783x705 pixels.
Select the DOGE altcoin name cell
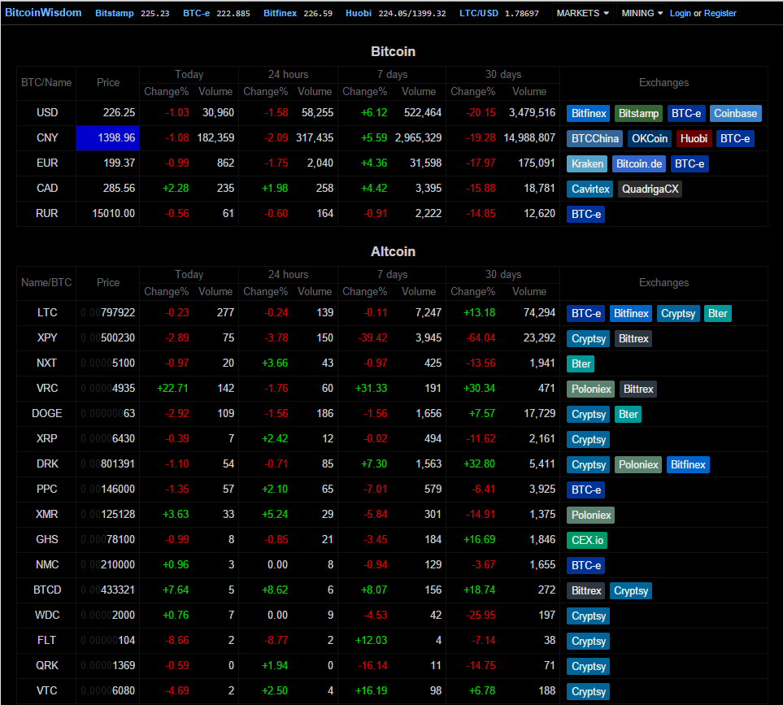(x=46, y=413)
